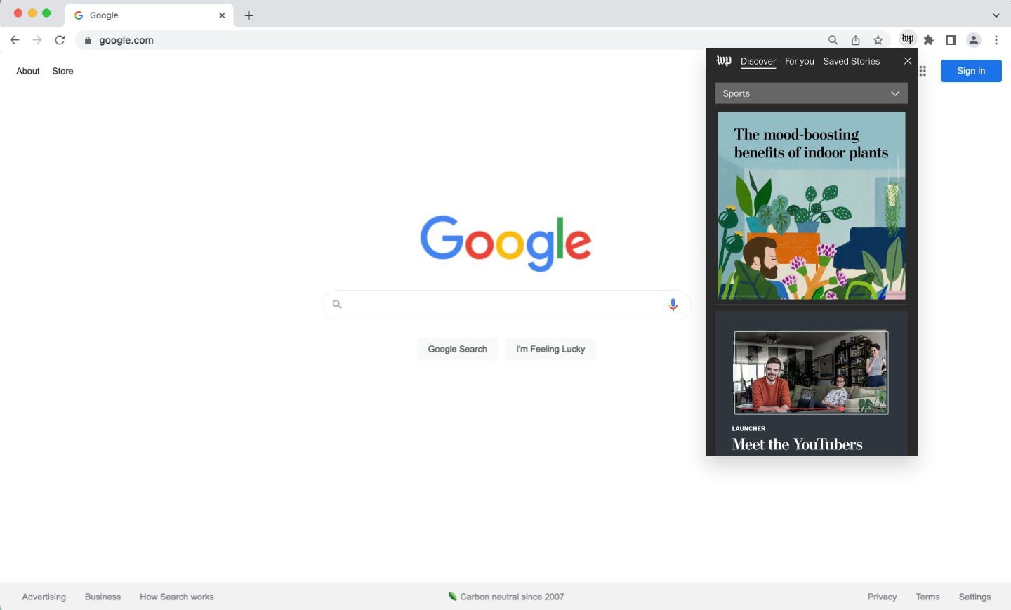Open the Terms footer link
Viewport: 1011px width, 610px height.
coord(927,597)
